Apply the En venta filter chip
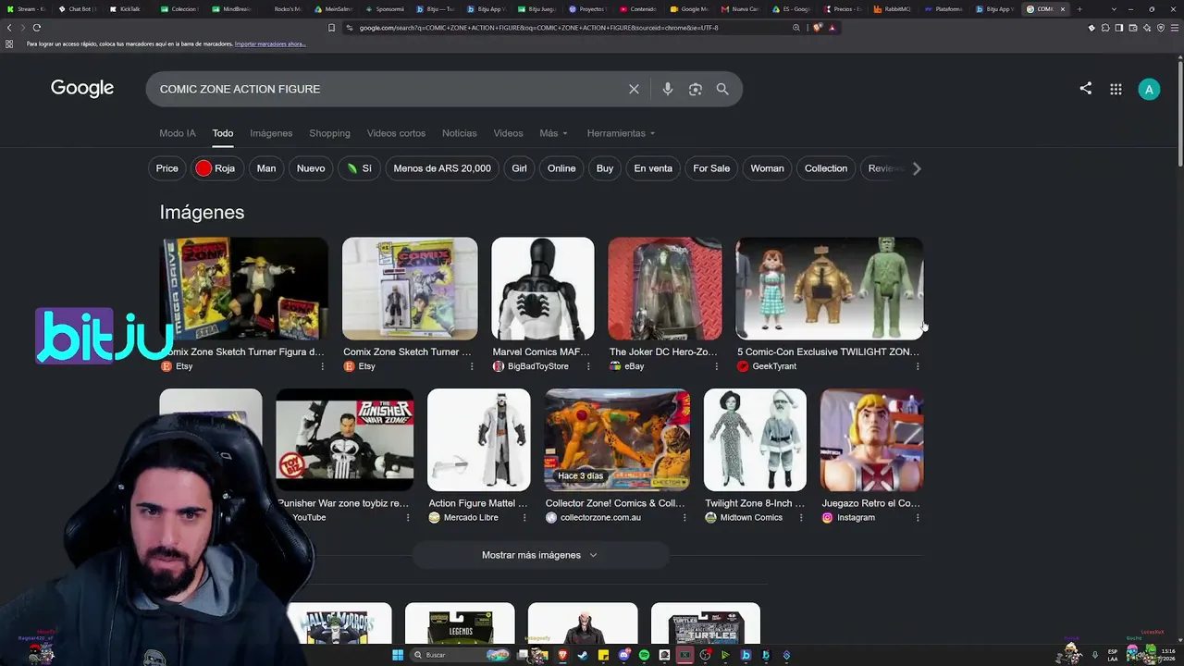The height and width of the screenshot is (666, 1184). point(653,168)
